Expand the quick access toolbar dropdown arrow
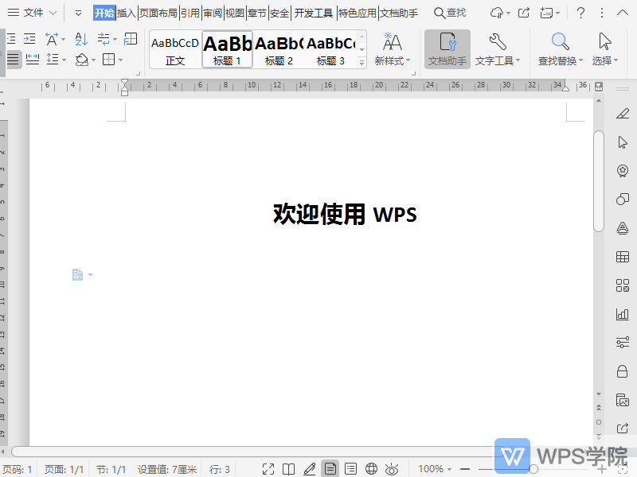 pos(78,14)
